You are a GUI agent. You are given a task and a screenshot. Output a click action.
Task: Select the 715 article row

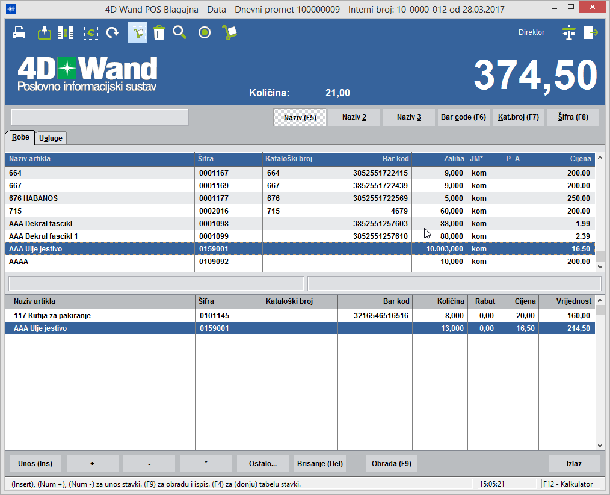pyautogui.click(x=300, y=211)
